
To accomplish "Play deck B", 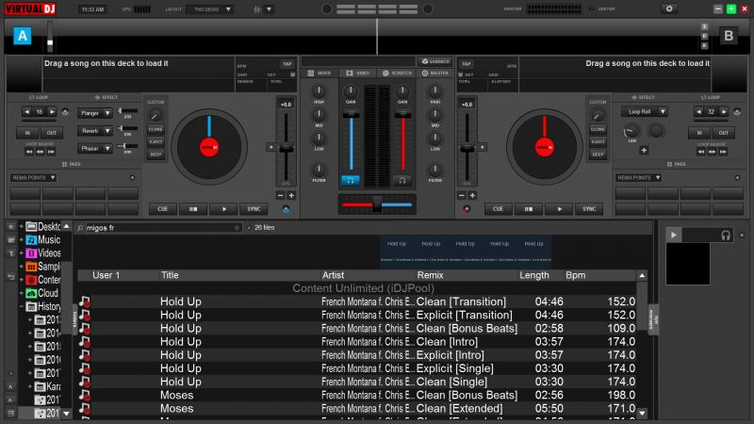I will coord(559,209).
